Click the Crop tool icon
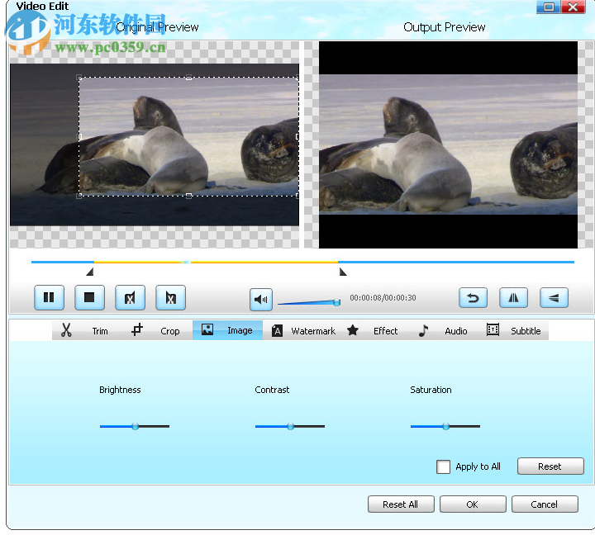Image resolution: width=595 pixels, height=535 pixels. (x=137, y=330)
